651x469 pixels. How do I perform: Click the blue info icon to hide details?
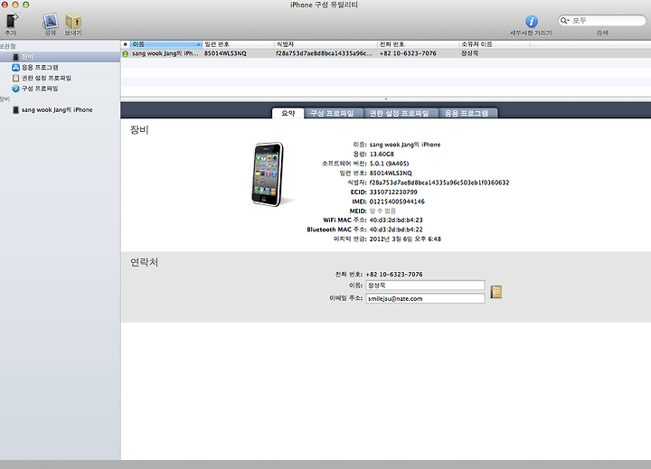click(532, 21)
